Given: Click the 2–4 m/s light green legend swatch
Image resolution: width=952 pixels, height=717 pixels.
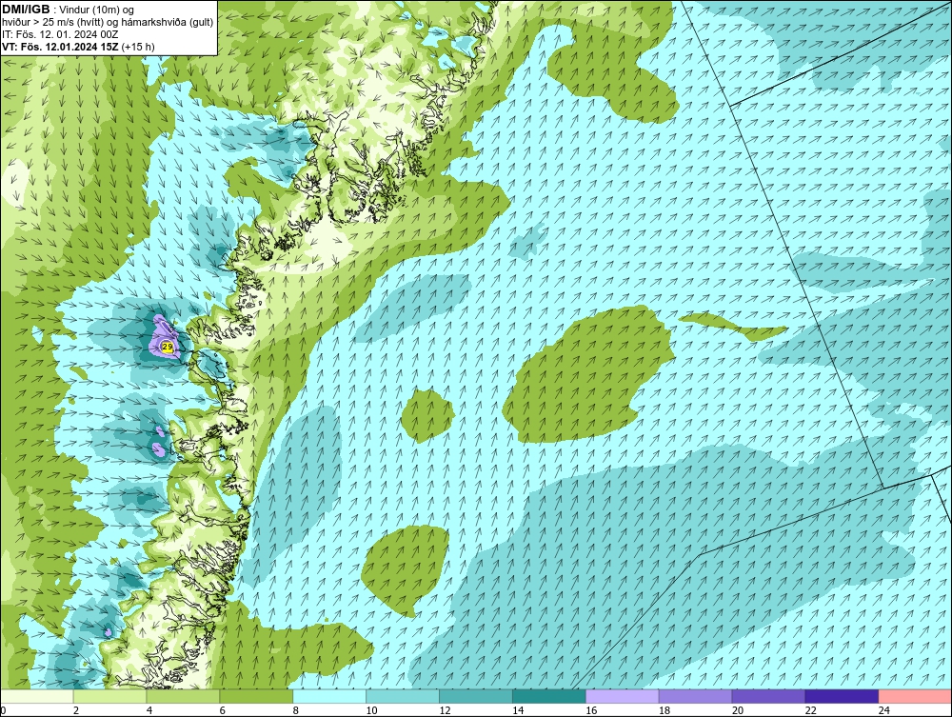Looking at the screenshot, I should [x=109, y=696].
